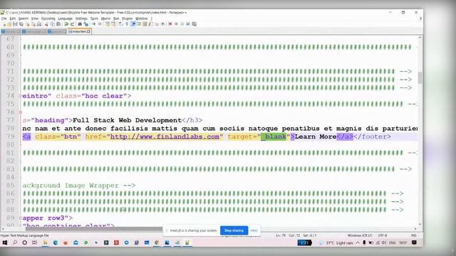Screen dimensions: 456x256
Task: Click the vertical scrollbar up arrow
Action: tap(420, 38)
